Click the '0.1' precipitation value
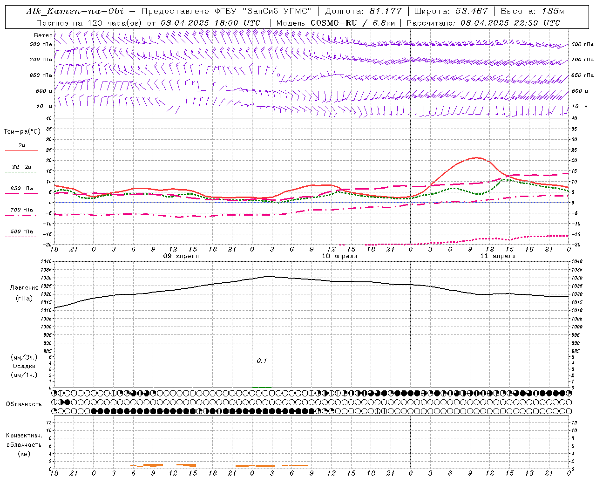 (262, 361)
